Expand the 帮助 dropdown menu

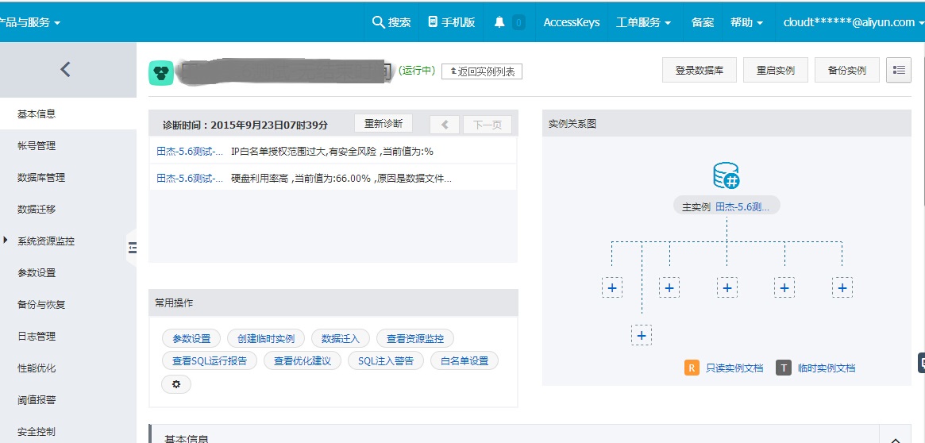[x=746, y=22]
